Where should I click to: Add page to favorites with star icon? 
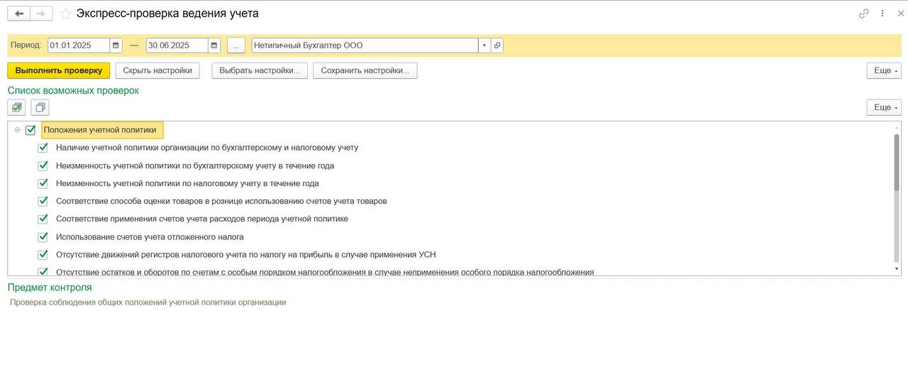(x=65, y=13)
